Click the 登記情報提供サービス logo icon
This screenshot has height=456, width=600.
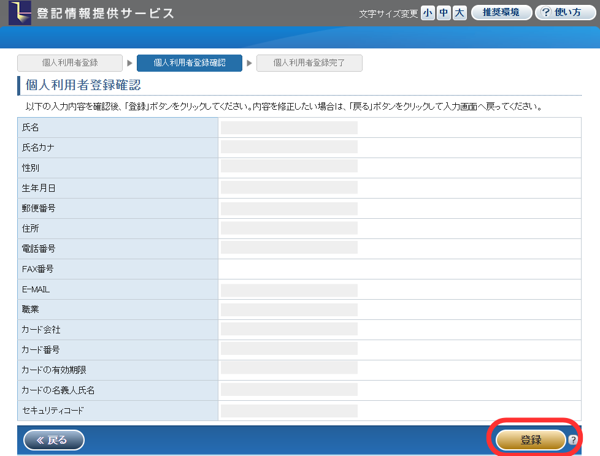pyautogui.click(x=20, y=13)
